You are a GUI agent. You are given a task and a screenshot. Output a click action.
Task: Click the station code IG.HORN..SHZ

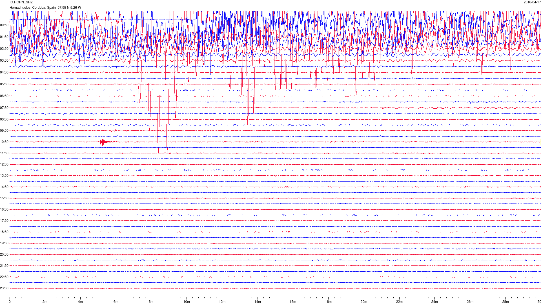21,2
